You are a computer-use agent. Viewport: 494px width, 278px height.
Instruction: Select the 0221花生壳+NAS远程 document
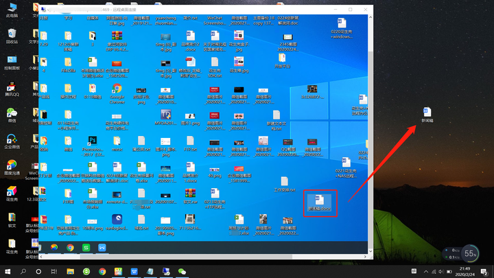click(x=346, y=167)
